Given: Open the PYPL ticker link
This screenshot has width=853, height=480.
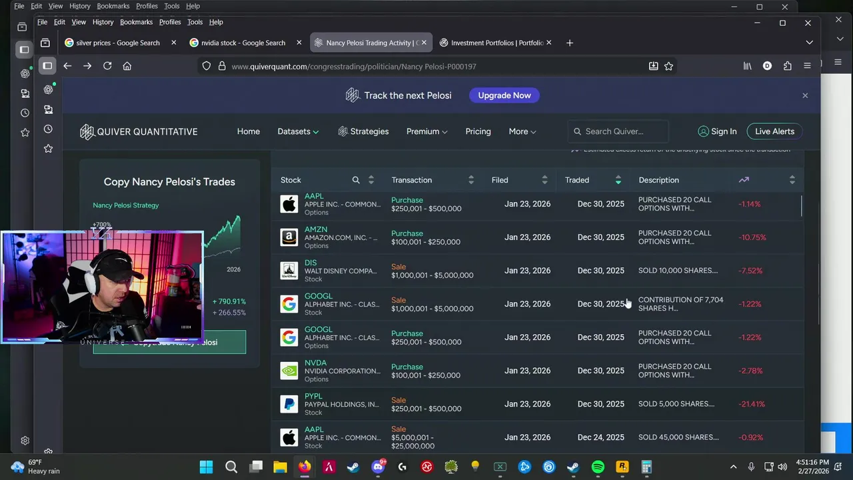Looking at the screenshot, I should coord(313,396).
